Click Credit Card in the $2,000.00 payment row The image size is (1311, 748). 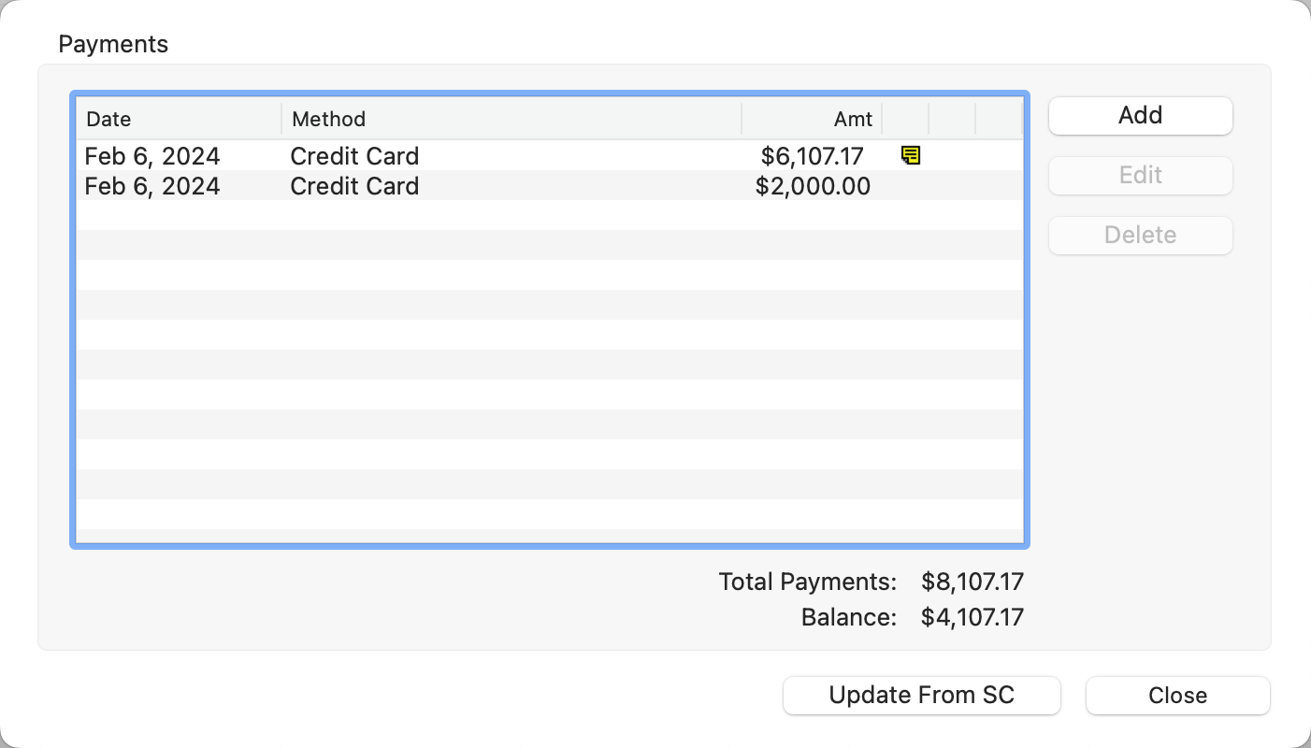(x=354, y=186)
